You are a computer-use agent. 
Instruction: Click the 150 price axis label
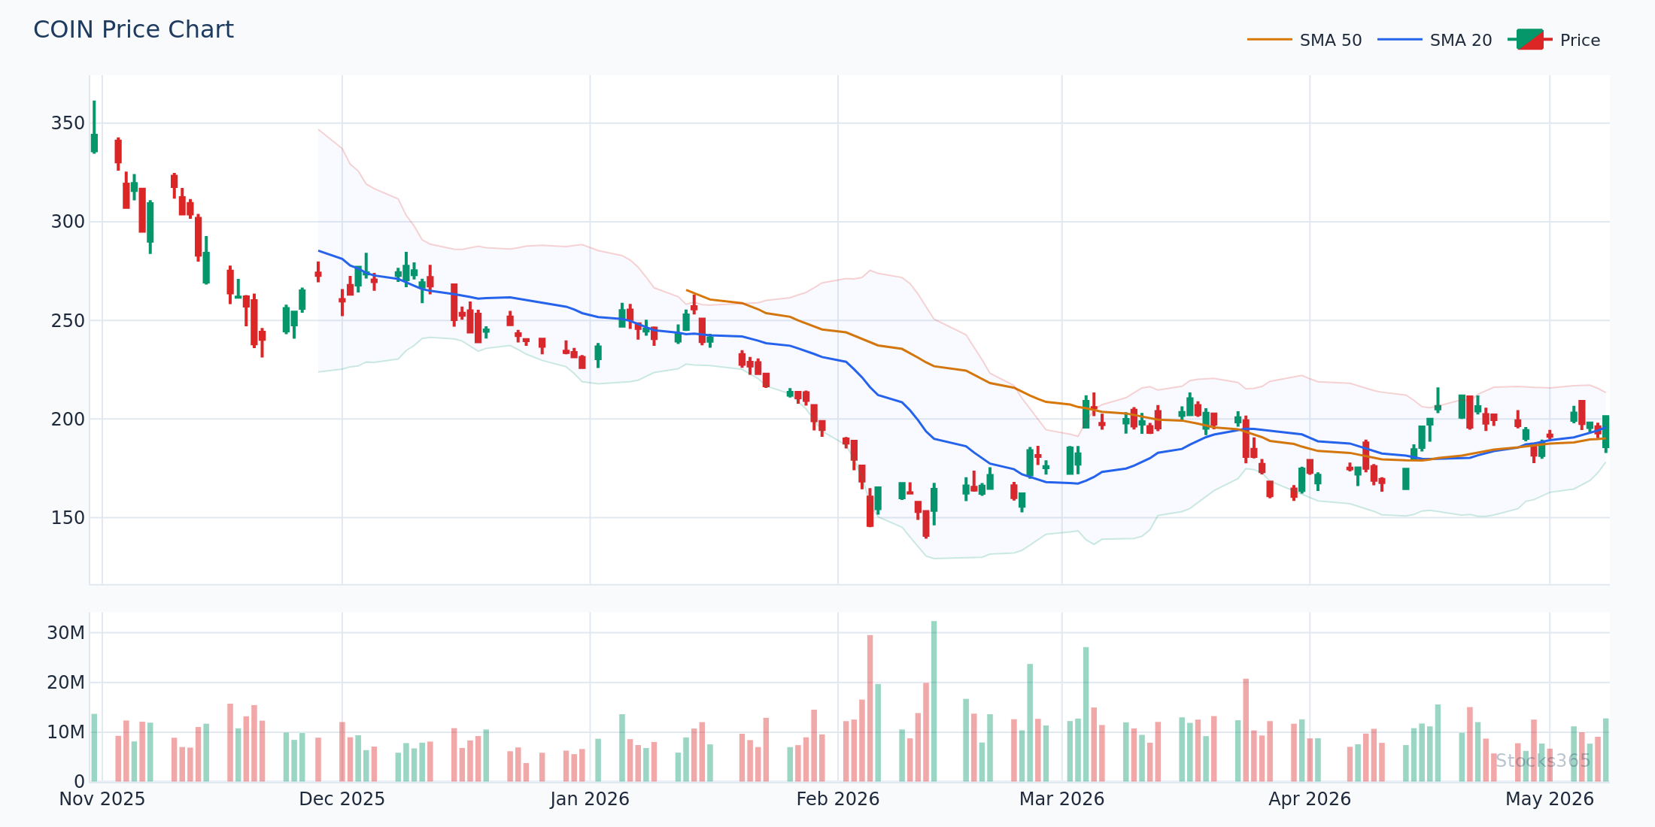pyautogui.click(x=68, y=518)
